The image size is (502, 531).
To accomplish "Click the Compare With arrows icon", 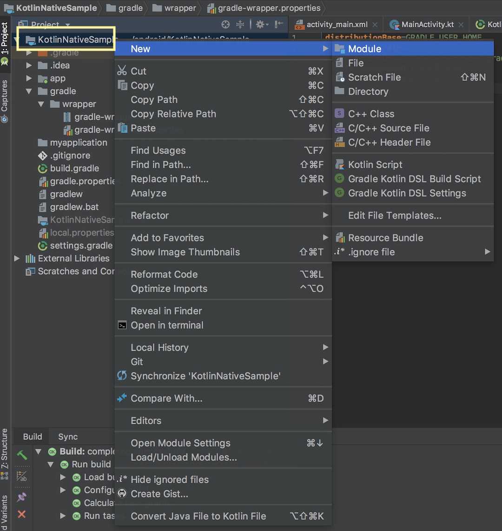I will [122, 398].
